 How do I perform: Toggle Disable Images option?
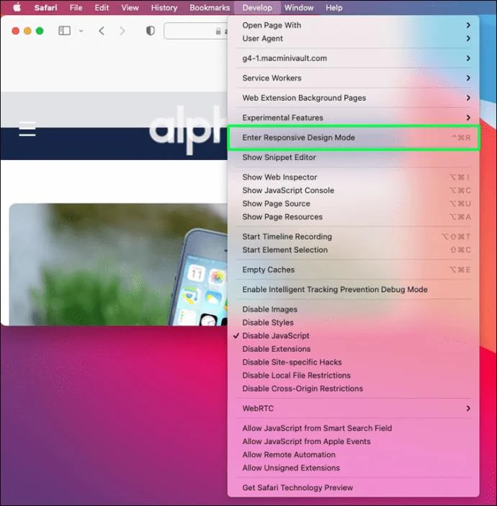353,309
